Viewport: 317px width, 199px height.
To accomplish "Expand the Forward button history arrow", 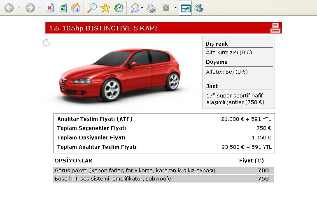I will (40, 8).
